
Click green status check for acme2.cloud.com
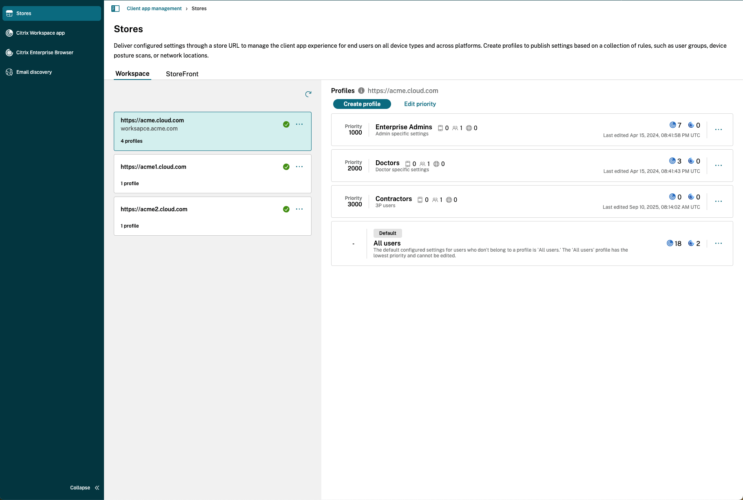pyautogui.click(x=286, y=209)
